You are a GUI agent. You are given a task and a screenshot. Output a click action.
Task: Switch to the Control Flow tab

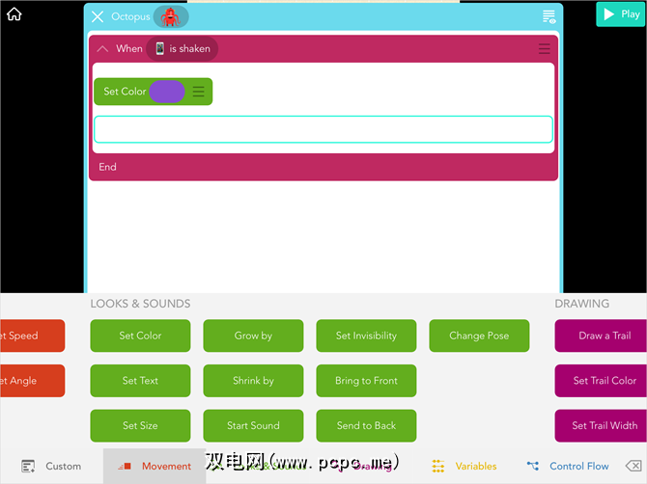tap(568, 467)
